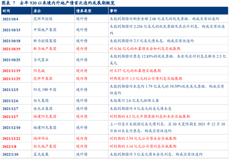
Task: Click the company name 花样年控股
Action: pos(43,19)
